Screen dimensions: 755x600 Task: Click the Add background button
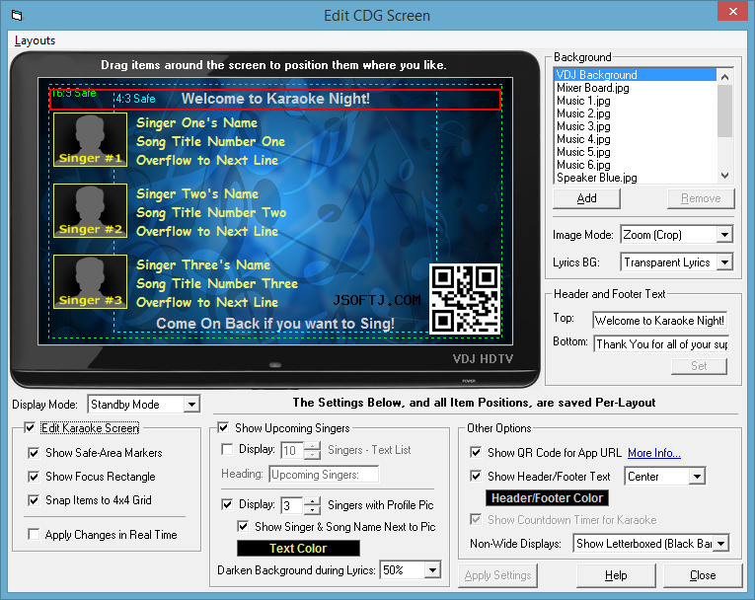pyautogui.click(x=586, y=198)
